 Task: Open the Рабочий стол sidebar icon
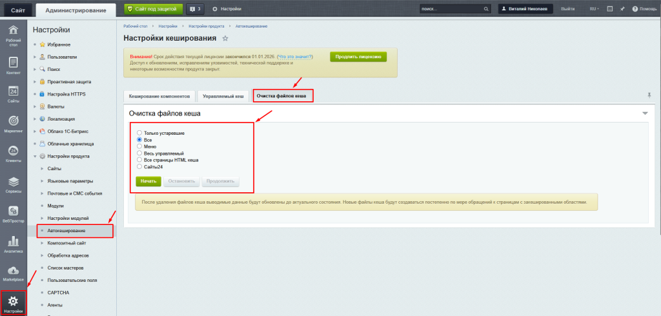14,36
